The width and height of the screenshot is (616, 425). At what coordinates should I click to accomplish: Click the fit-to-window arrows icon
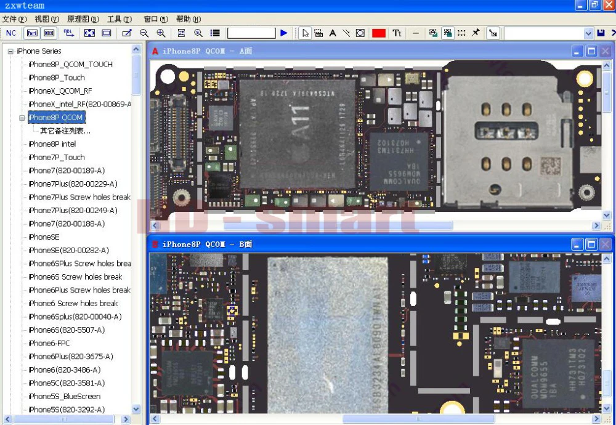[x=89, y=33]
